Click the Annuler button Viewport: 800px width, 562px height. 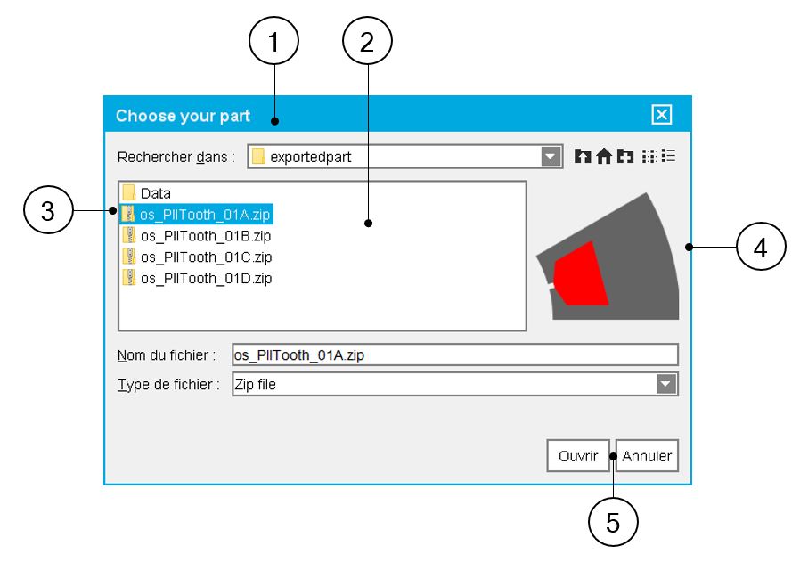(x=647, y=455)
